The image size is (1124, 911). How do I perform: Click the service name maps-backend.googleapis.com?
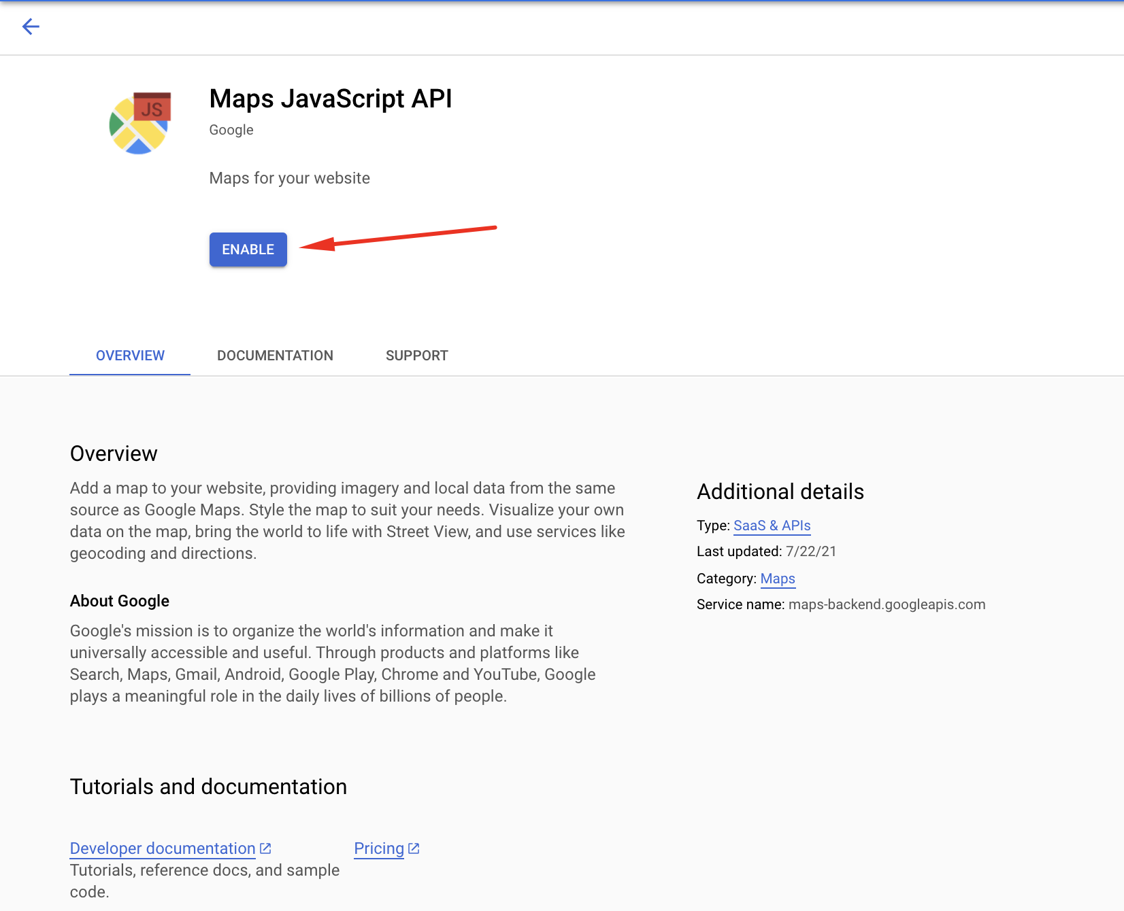tap(886, 604)
